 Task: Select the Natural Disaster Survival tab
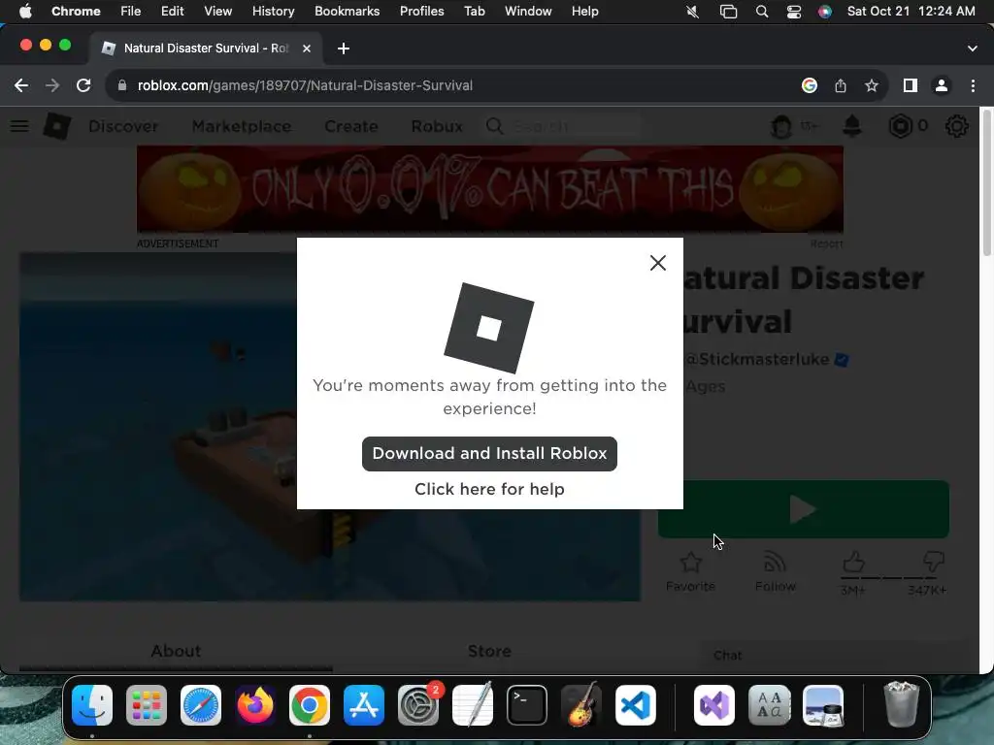pyautogui.click(x=205, y=49)
